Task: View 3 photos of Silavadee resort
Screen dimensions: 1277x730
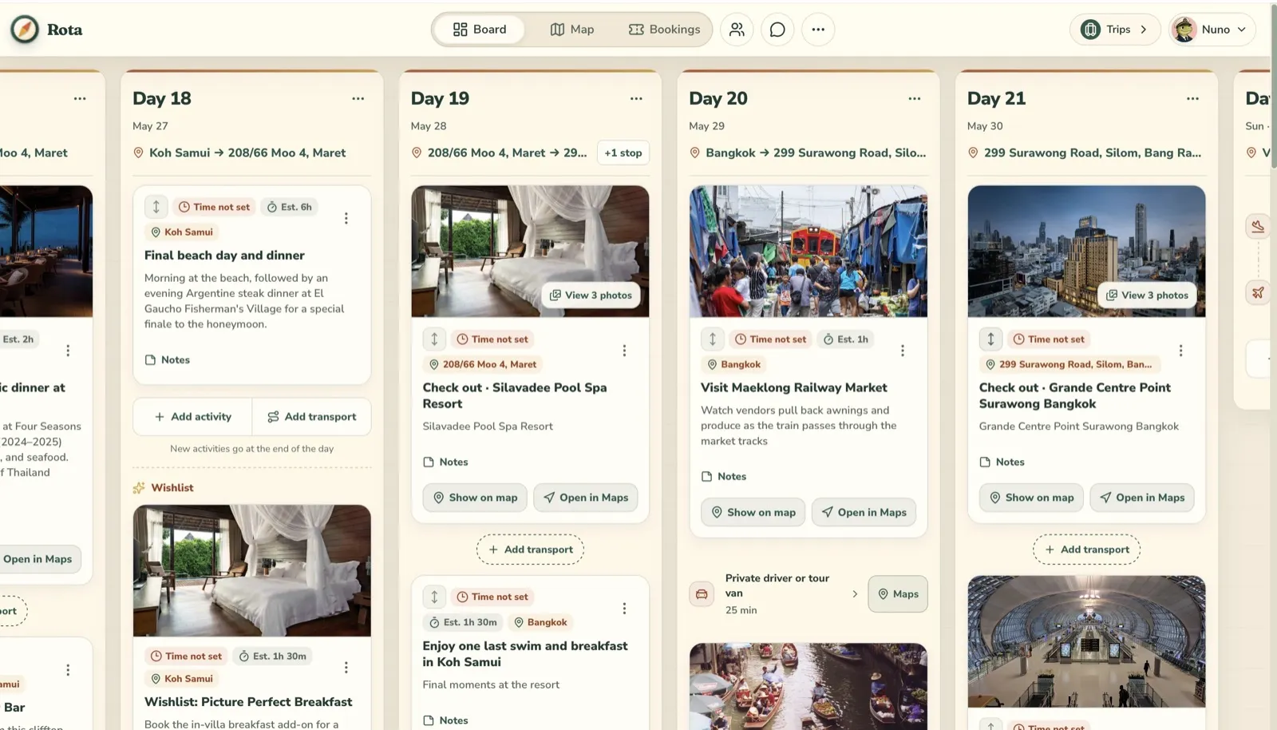Action: 591,296
